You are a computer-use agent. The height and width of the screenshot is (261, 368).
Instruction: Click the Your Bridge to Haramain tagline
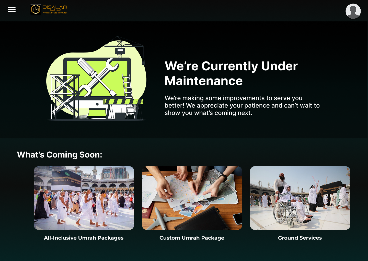(55, 13)
